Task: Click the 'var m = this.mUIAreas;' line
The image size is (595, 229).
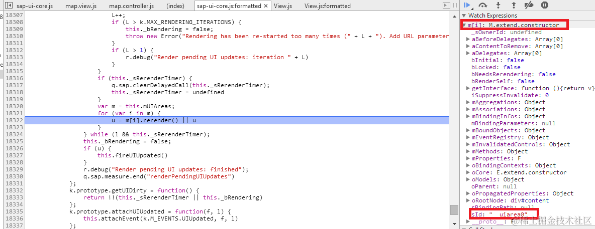Action: (x=136, y=106)
